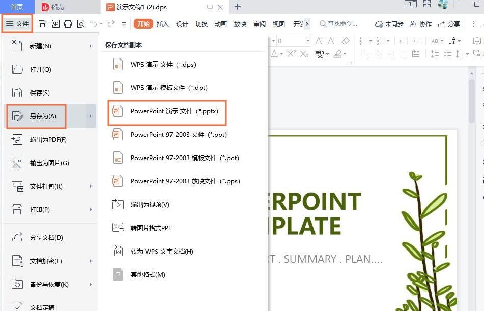
Task: Open the font color swatch
Action: (x=275, y=54)
